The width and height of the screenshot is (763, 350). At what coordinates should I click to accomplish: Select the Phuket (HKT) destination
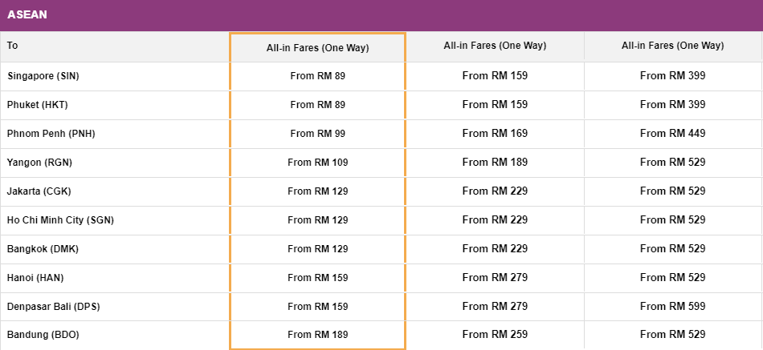pos(38,105)
